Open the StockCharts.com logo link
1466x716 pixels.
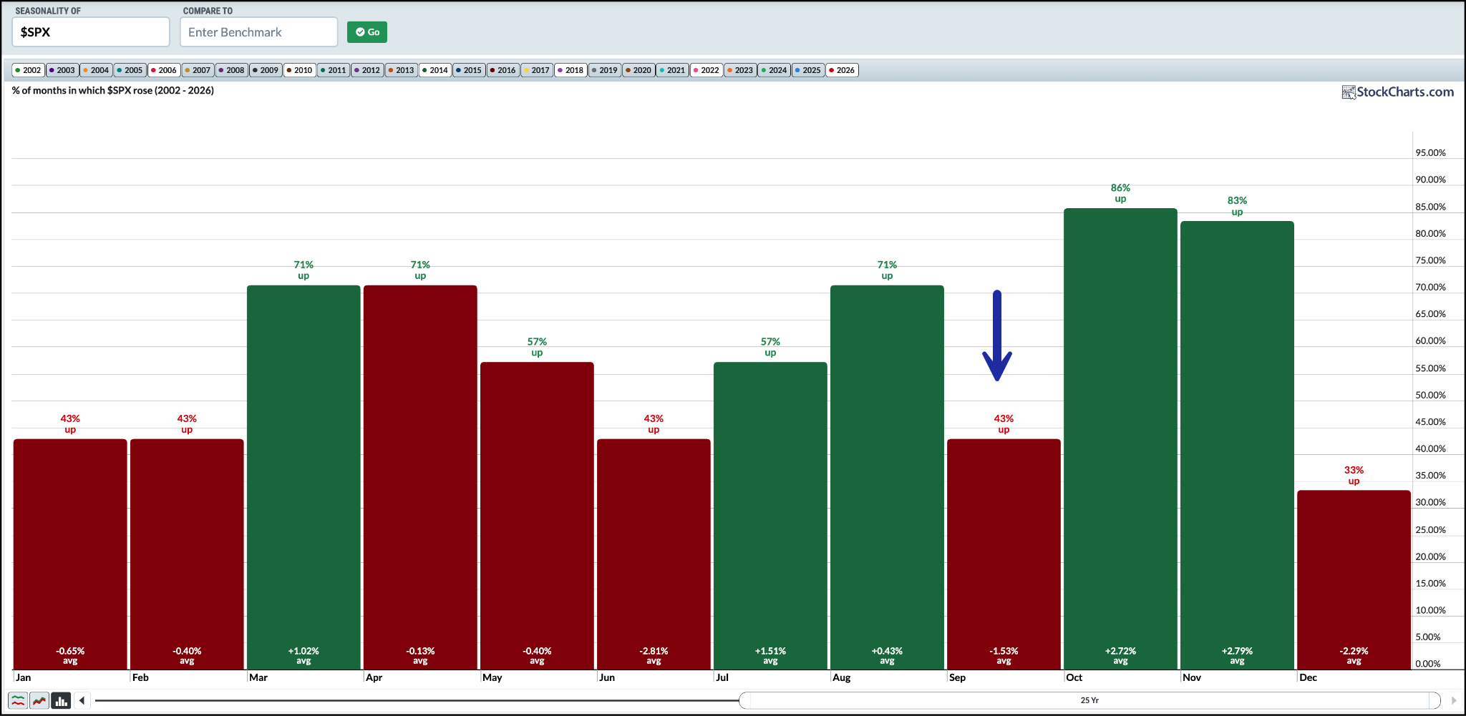point(1397,92)
